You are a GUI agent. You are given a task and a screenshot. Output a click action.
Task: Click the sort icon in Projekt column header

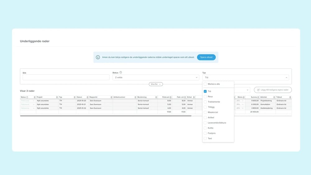tap(57, 97)
